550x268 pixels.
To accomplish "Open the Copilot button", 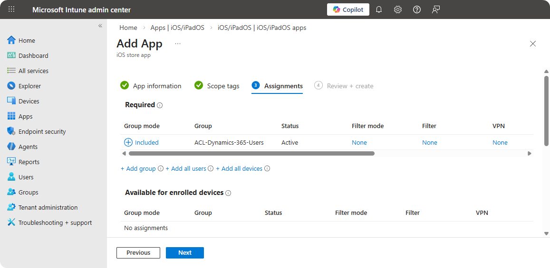I will click(348, 9).
